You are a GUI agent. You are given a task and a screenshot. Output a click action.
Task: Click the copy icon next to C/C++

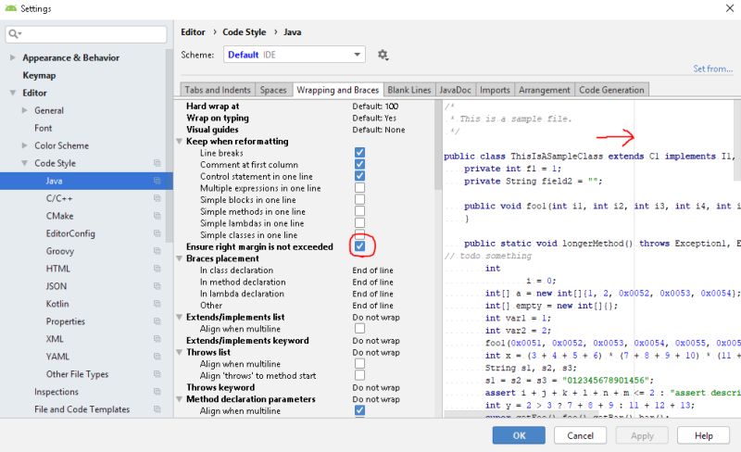pyautogui.click(x=157, y=198)
